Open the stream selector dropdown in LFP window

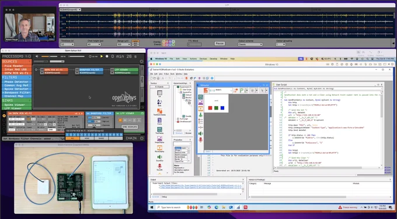click(x=71, y=9)
